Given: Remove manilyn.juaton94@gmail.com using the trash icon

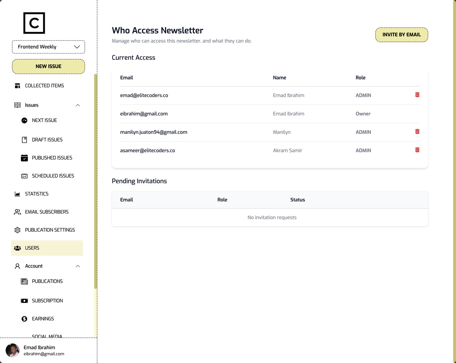Looking at the screenshot, I should (x=417, y=132).
